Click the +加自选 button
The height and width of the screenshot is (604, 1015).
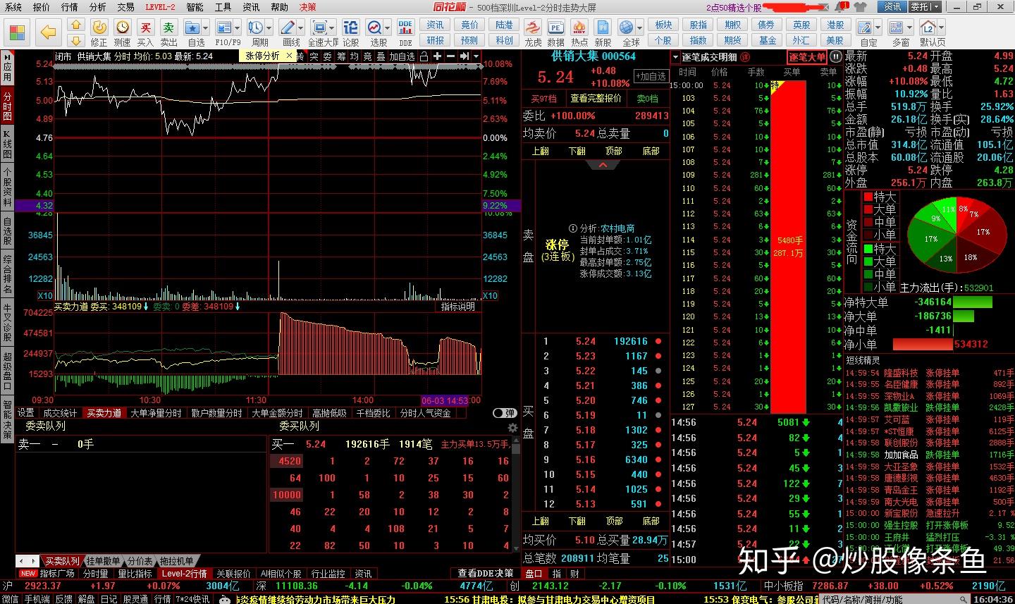coord(650,77)
